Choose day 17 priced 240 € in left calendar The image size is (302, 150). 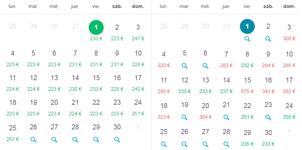[x=138, y=82]
